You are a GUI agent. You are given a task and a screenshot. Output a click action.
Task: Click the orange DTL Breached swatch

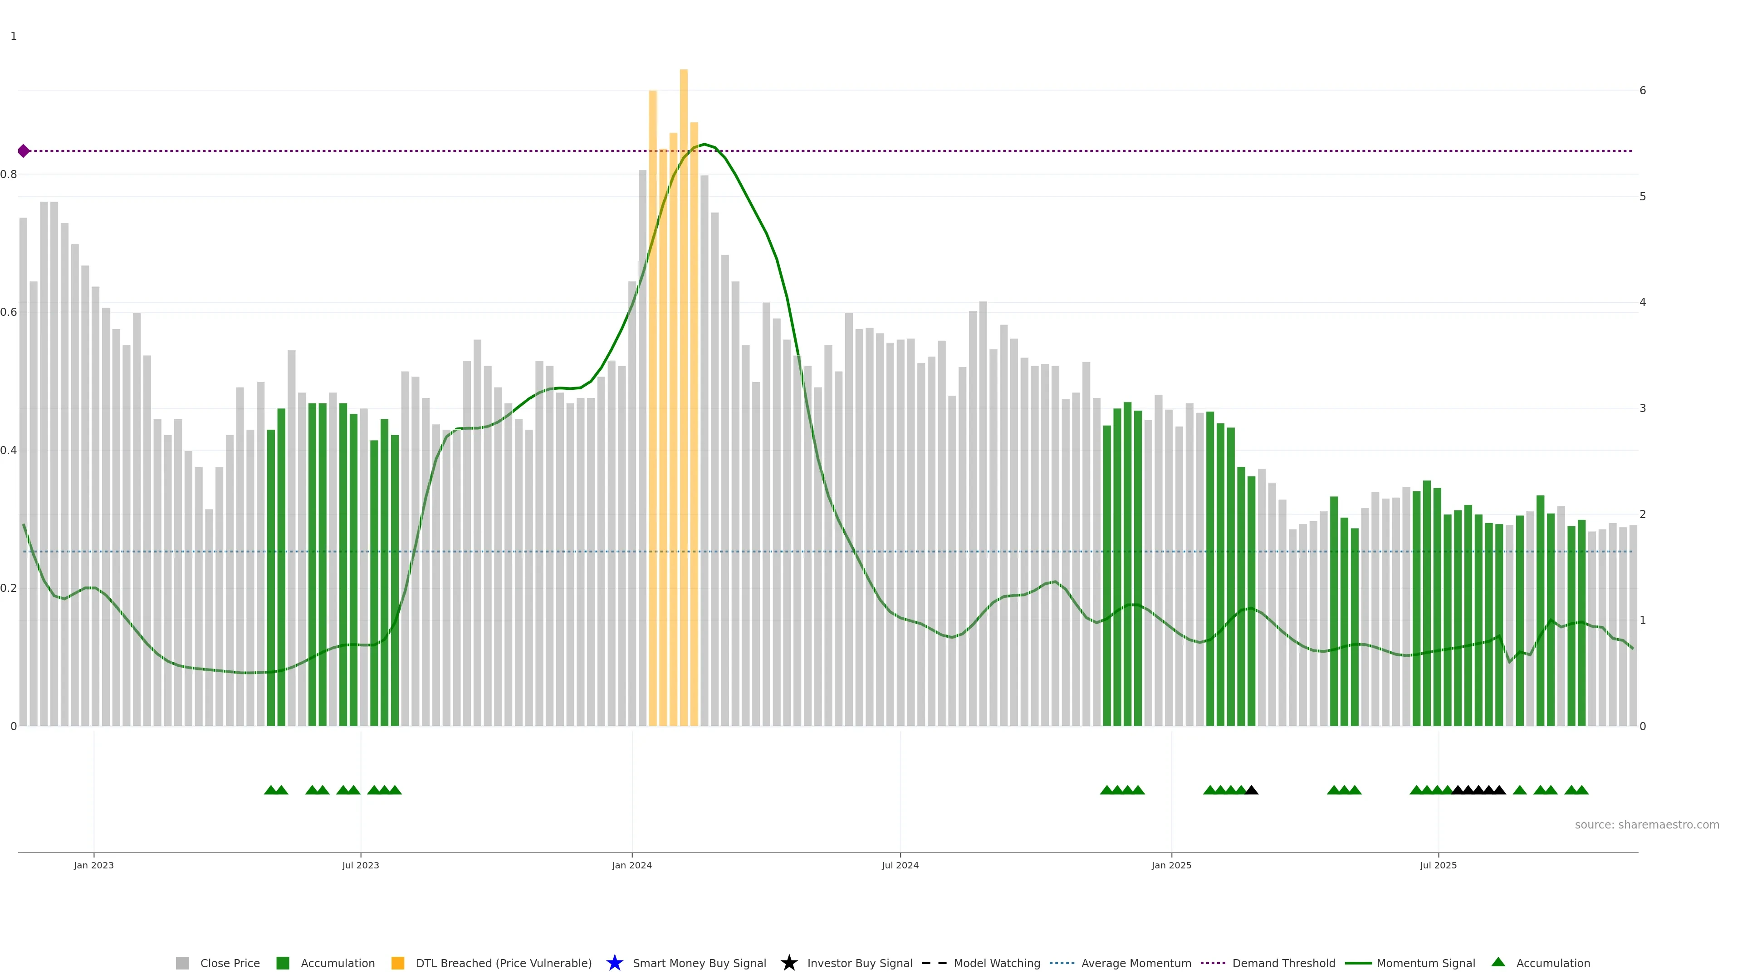398,963
